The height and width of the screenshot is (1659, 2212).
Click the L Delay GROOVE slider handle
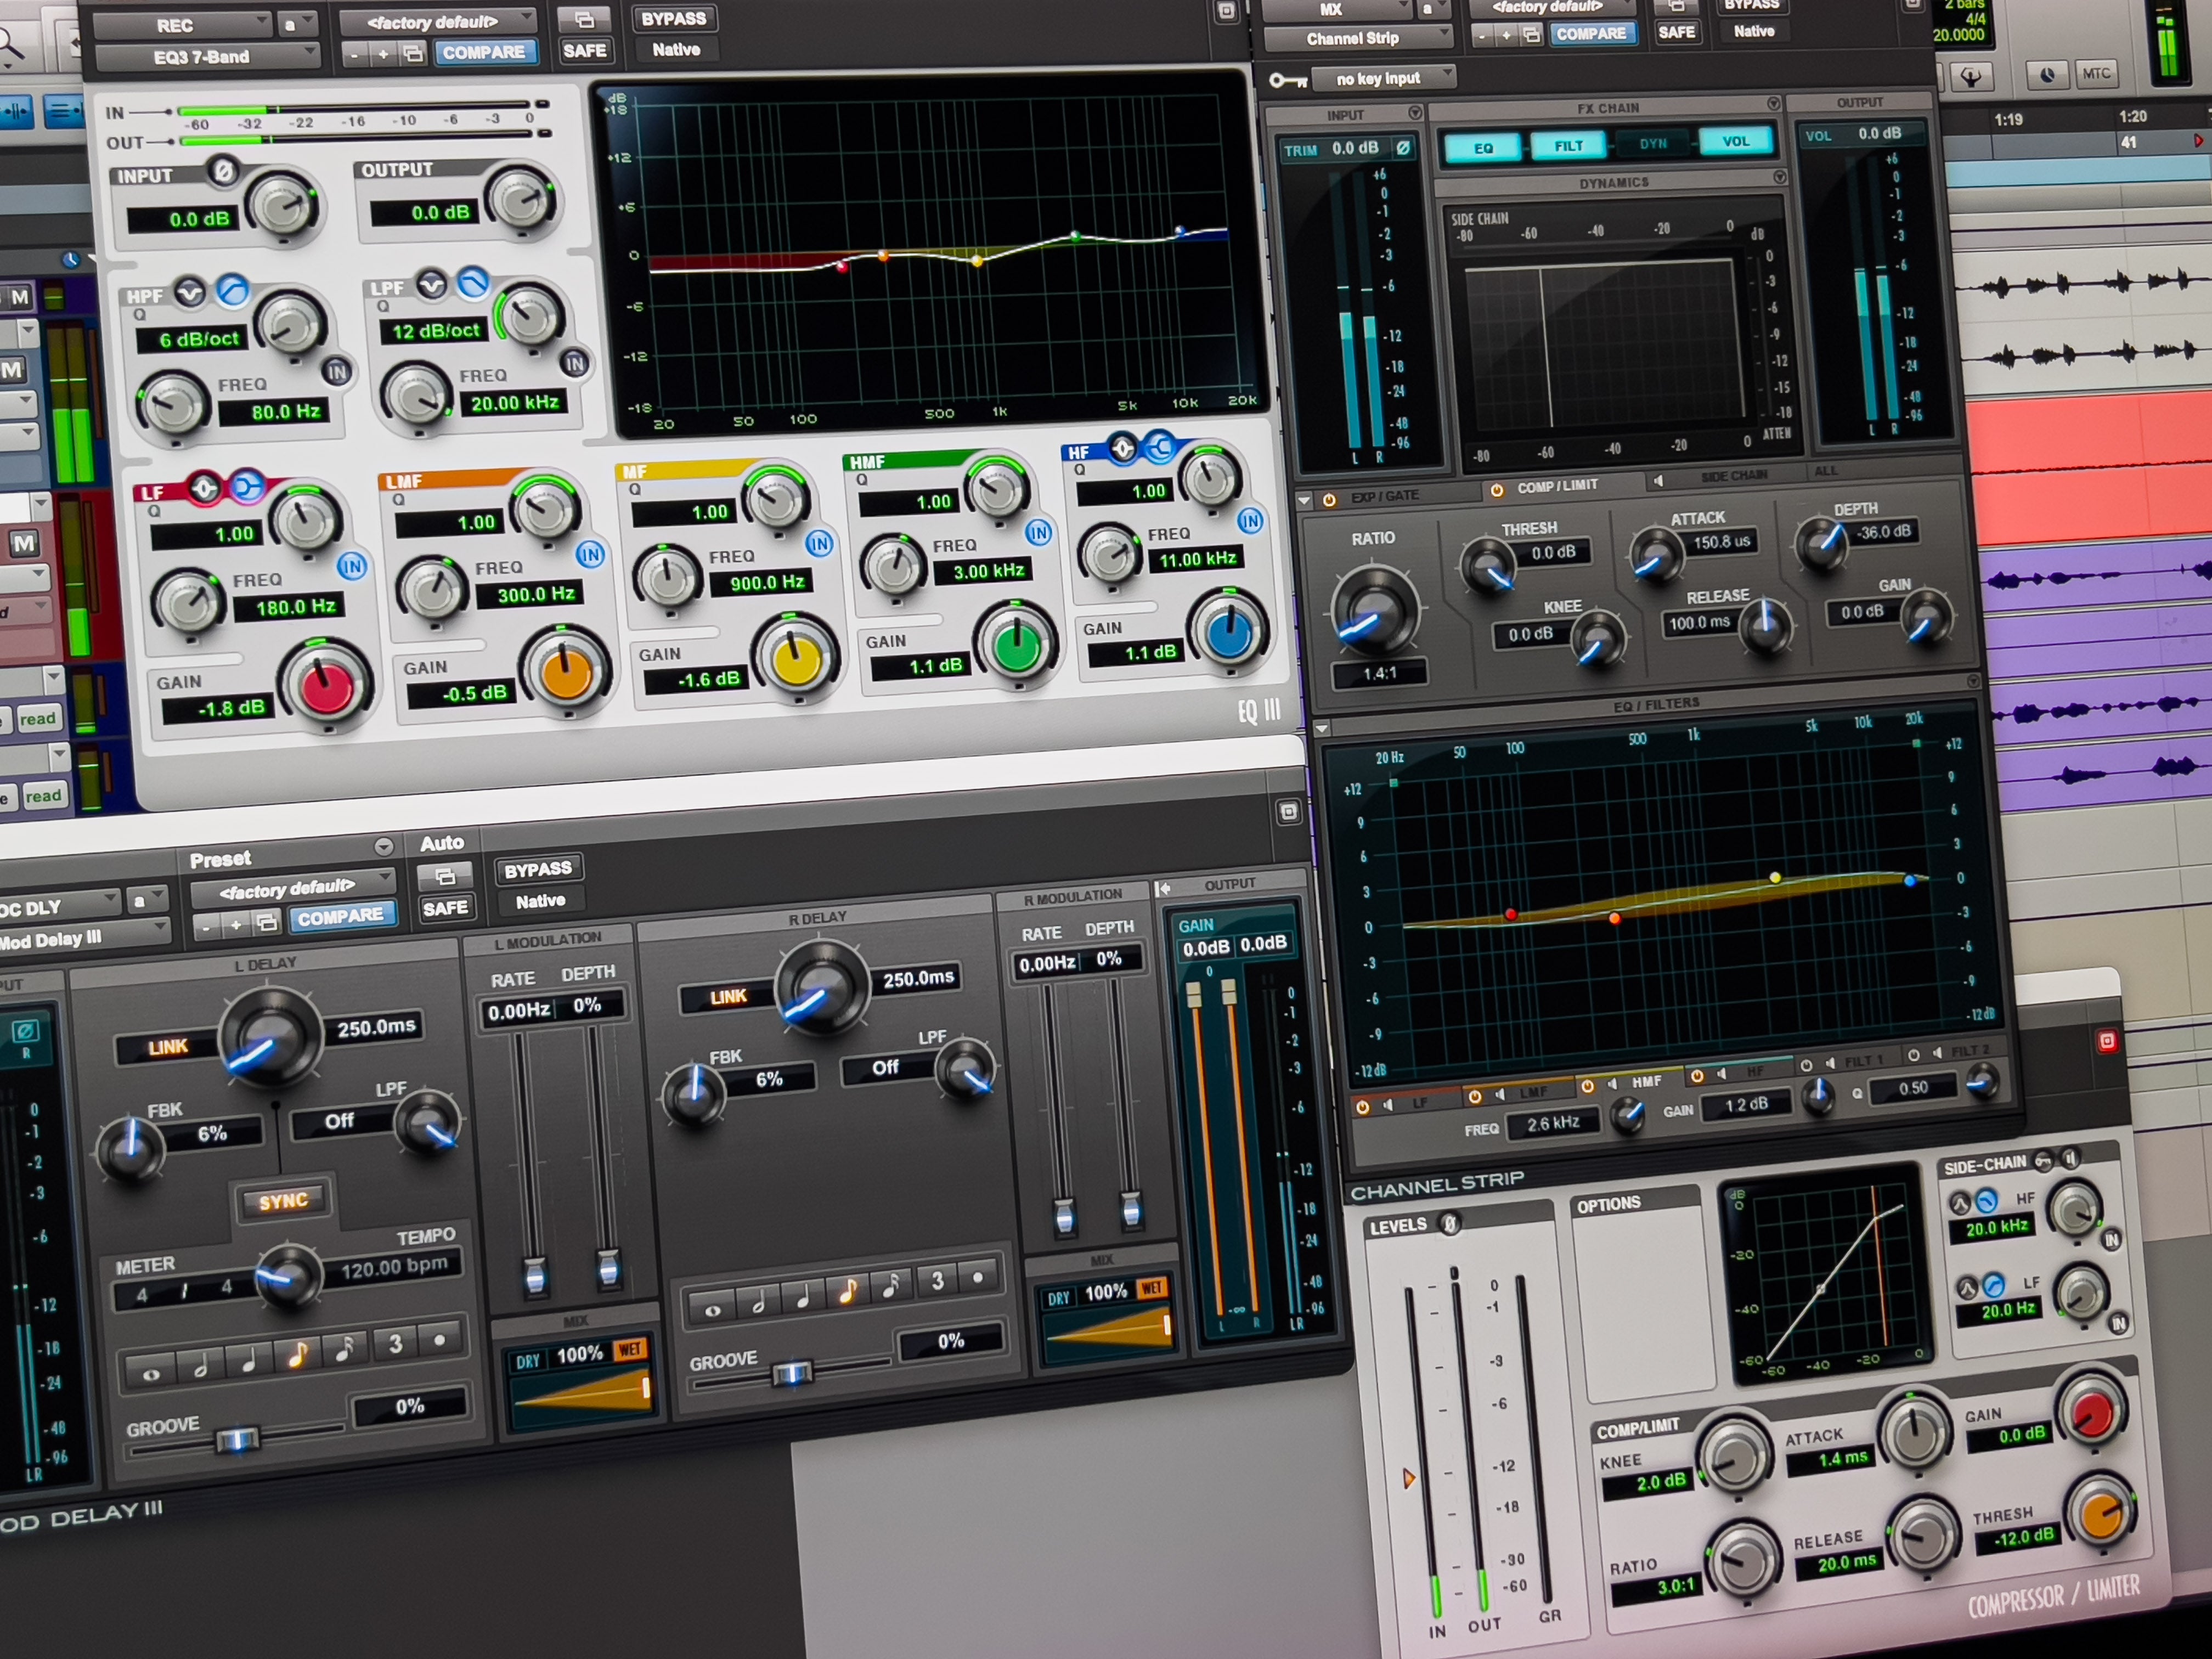(x=238, y=1440)
